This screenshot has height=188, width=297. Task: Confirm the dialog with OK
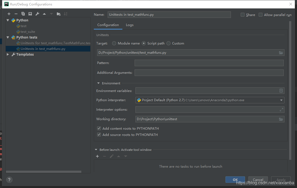point(235,180)
